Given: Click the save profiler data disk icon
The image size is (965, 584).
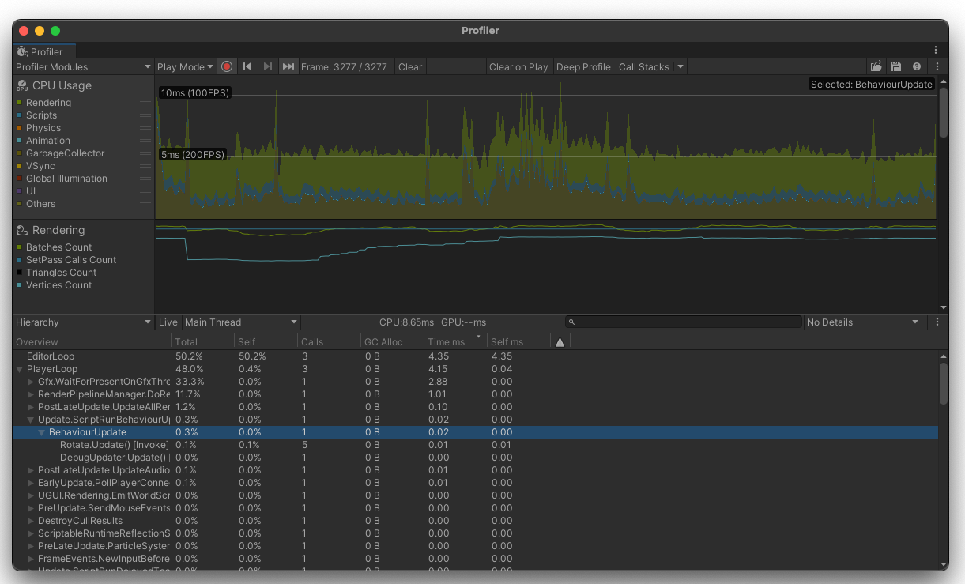Looking at the screenshot, I should tap(895, 67).
